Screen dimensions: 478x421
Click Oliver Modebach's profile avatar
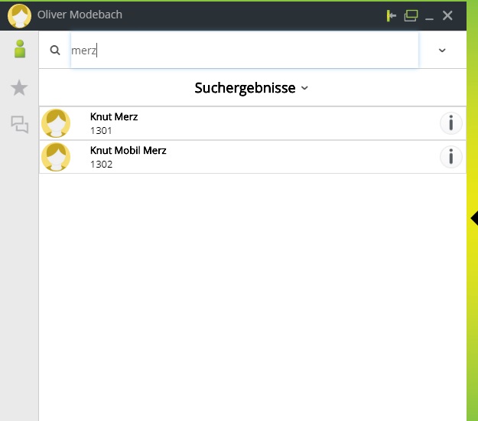(19, 15)
